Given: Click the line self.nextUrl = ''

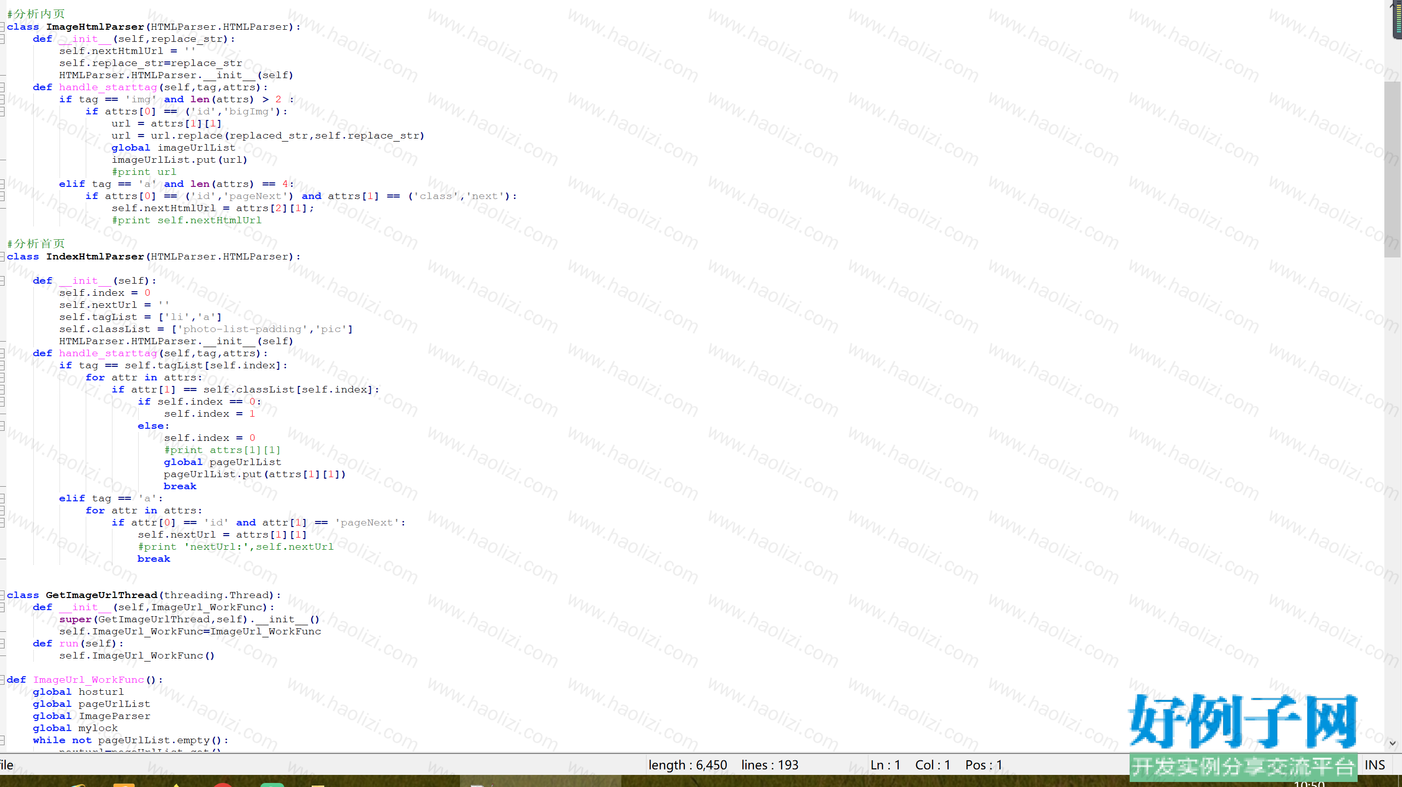Looking at the screenshot, I should click(114, 305).
